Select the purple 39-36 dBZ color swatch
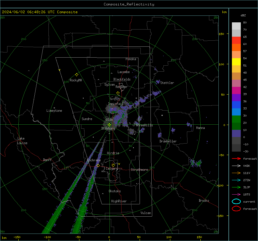The width and height of the screenshot is (258, 241). [x=236, y=97]
